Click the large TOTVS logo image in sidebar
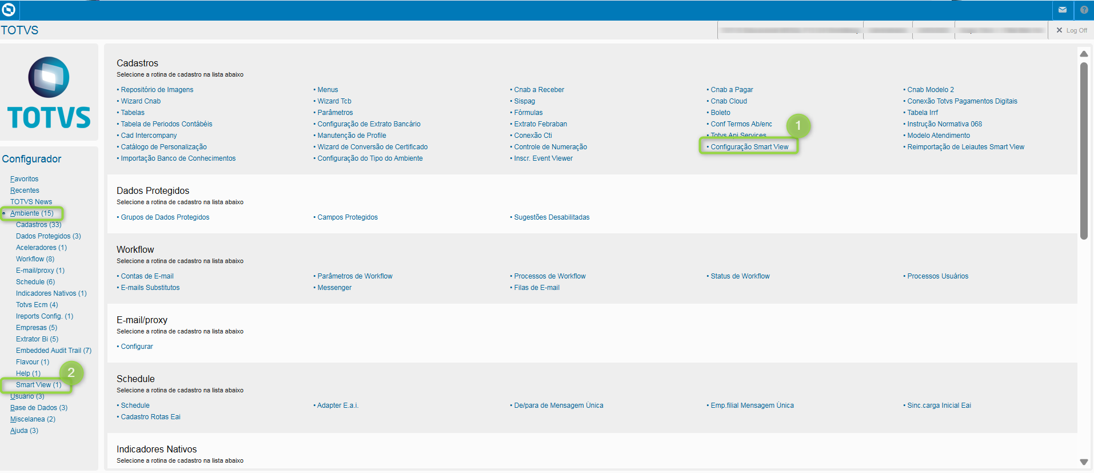The image size is (1094, 473). point(49,92)
